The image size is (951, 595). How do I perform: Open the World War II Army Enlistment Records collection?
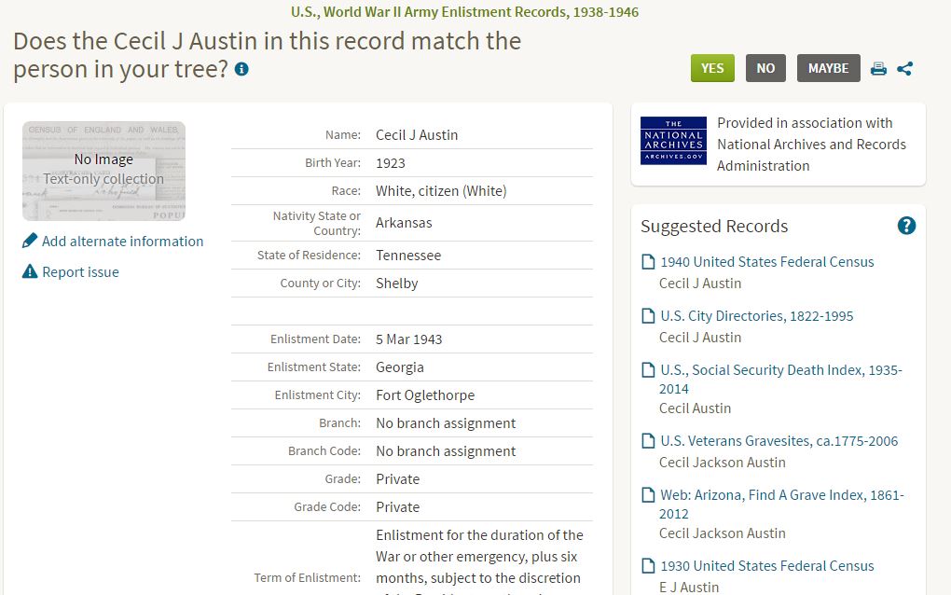click(464, 12)
